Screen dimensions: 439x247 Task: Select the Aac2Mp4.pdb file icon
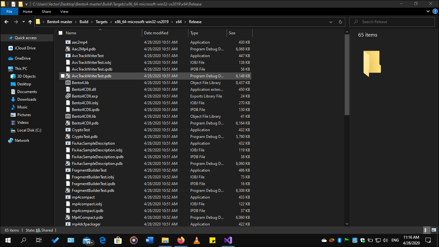(68, 49)
